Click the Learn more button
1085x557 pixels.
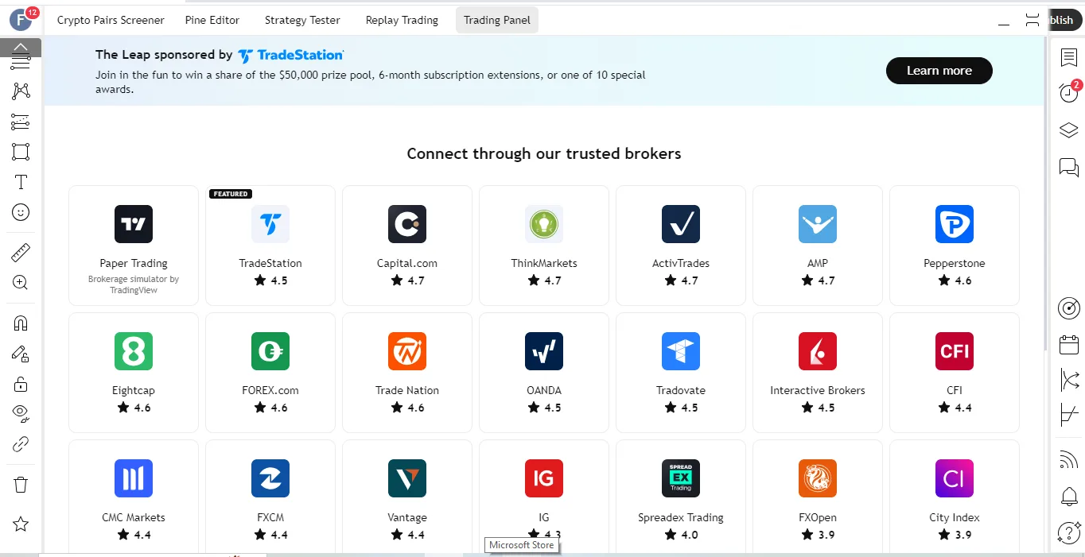[939, 71]
